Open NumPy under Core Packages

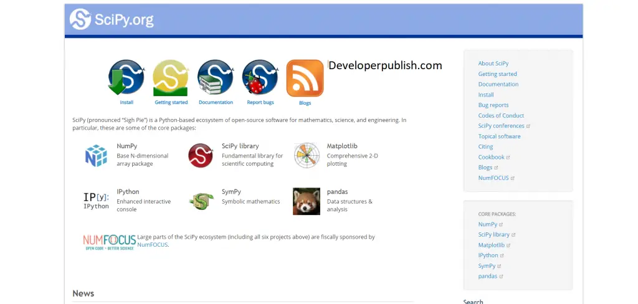pos(487,224)
